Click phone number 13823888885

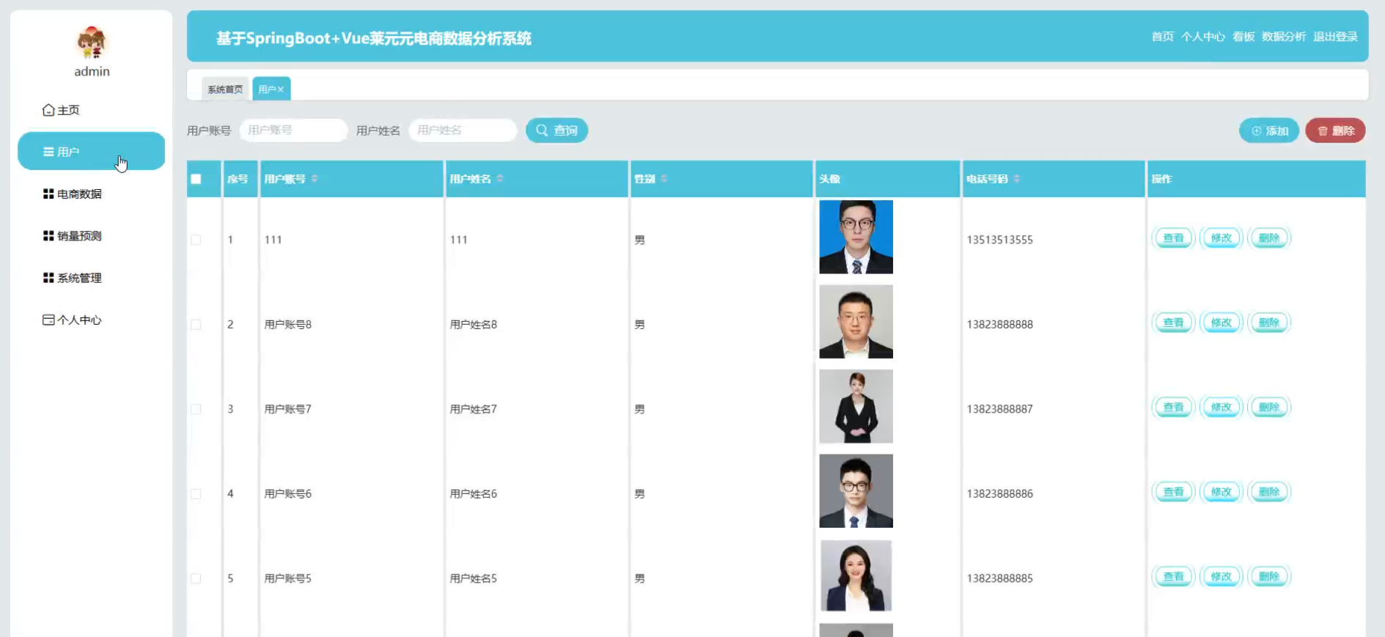[x=999, y=578]
